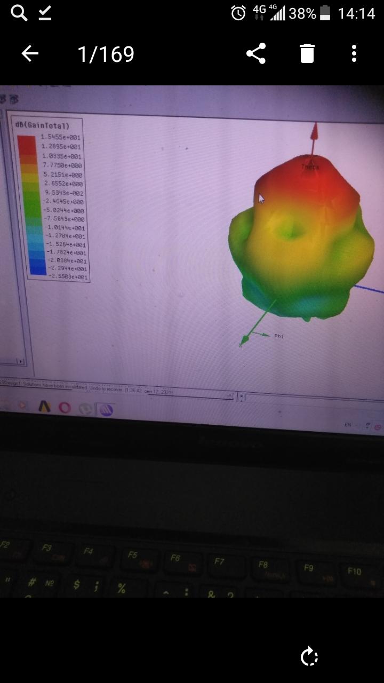Delete the photo with the trash icon

coord(307,54)
